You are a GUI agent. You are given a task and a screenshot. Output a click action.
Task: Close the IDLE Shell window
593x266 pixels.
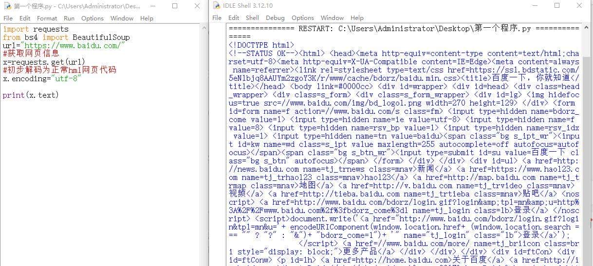579,6
